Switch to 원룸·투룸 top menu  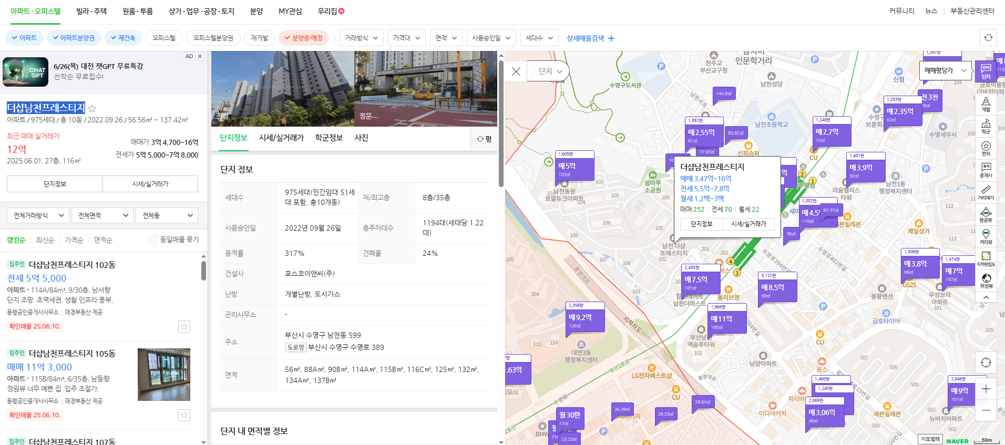coord(138,11)
